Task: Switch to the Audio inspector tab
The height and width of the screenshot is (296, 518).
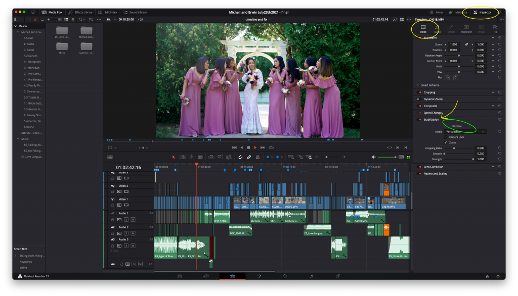Action: 437,29
